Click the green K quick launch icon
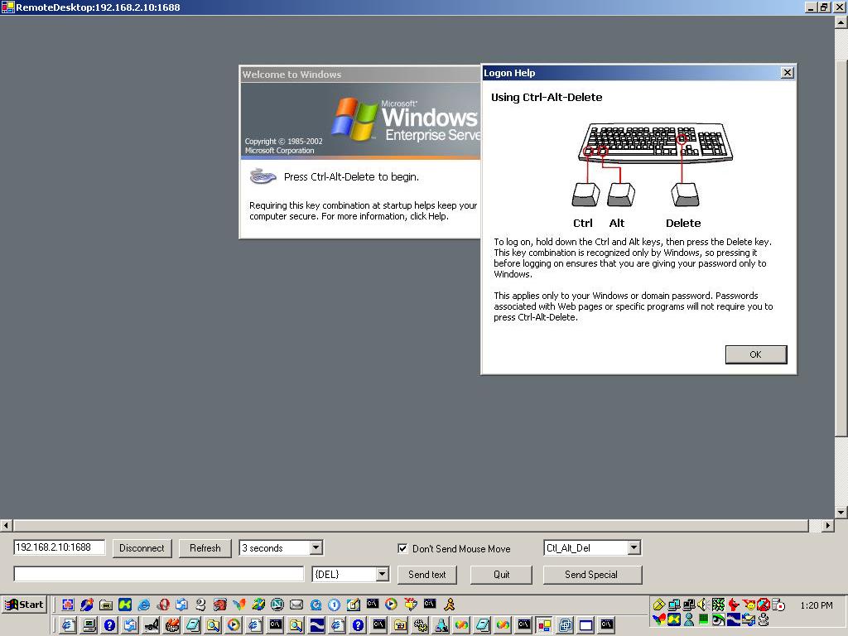Viewport: 848px width, 636px height. 125,604
